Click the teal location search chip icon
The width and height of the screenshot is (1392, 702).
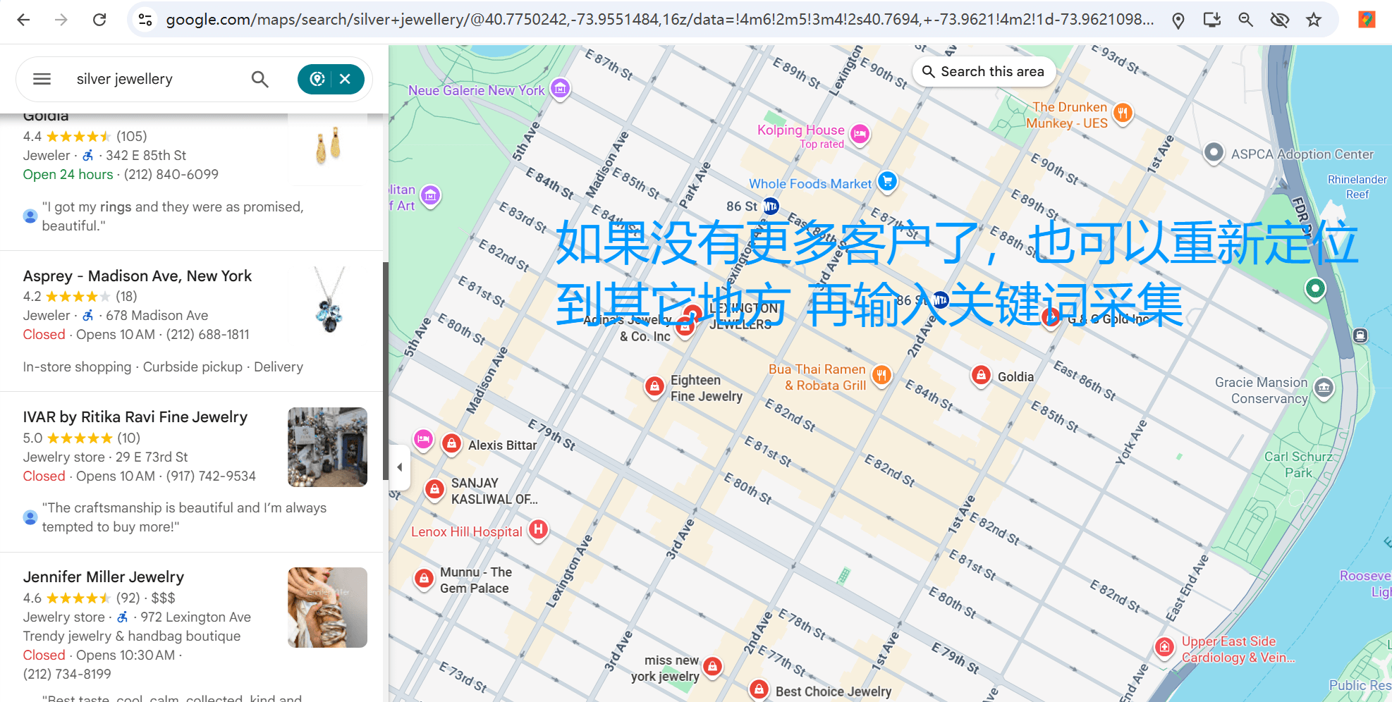[x=317, y=79]
